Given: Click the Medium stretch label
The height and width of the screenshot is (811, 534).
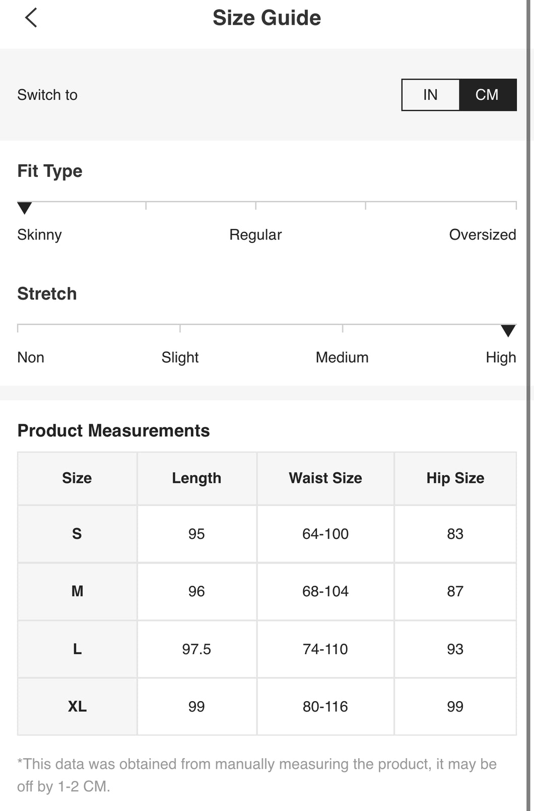Looking at the screenshot, I should pyautogui.click(x=342, y=357).
